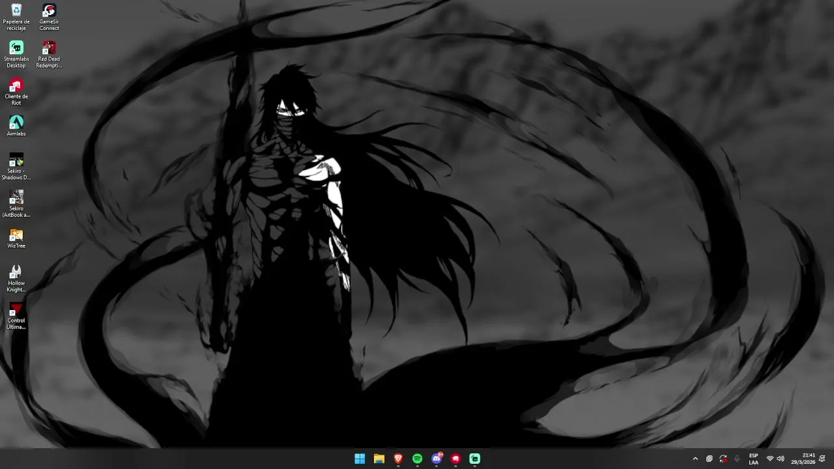Select the Hollow Knight desktop shortcut
The height and width of the screenshot is (469, 834).
16,279
